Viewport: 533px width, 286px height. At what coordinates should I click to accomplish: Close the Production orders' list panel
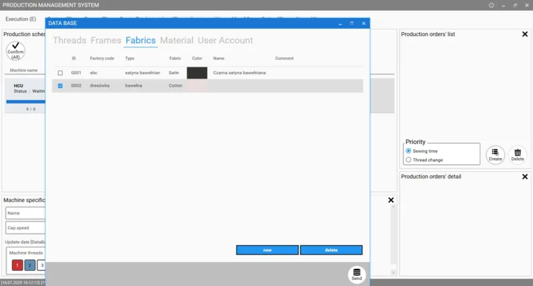525,34
